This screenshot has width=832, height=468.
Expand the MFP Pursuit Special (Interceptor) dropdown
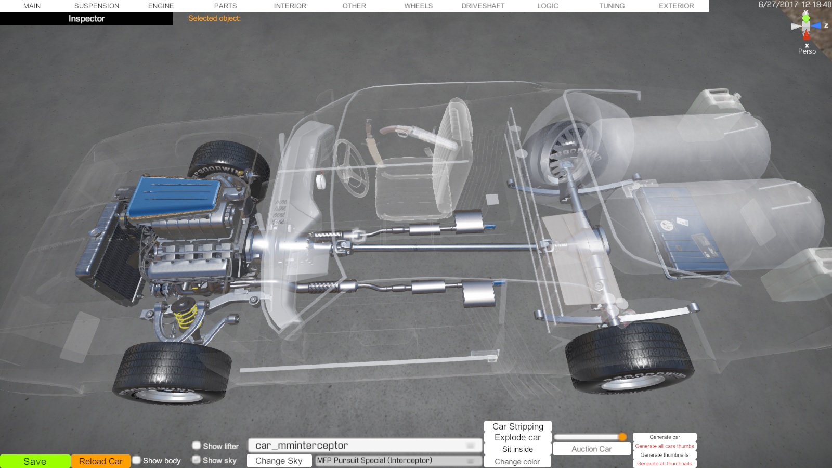coord(398,461)
